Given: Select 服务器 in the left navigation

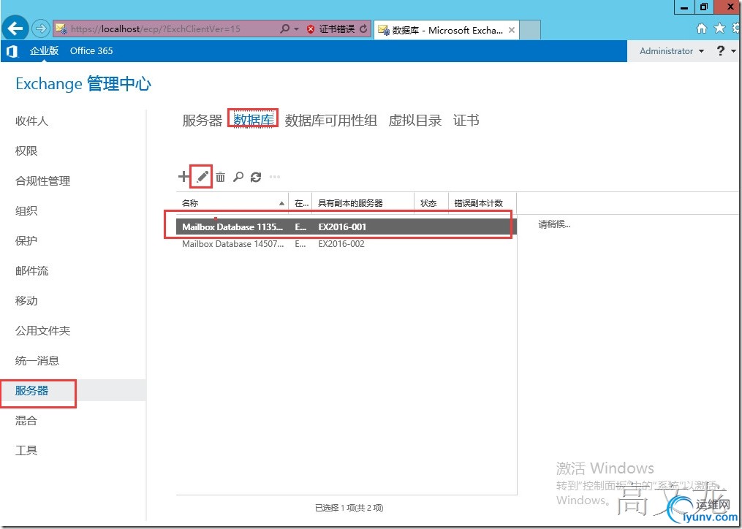Looking at the screenshot, I should coord(31,391).
